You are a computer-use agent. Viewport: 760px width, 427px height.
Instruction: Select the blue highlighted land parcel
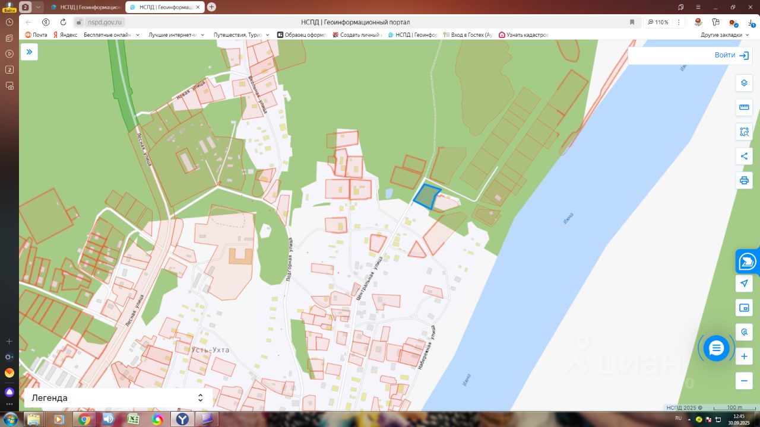tap(426, 196)
